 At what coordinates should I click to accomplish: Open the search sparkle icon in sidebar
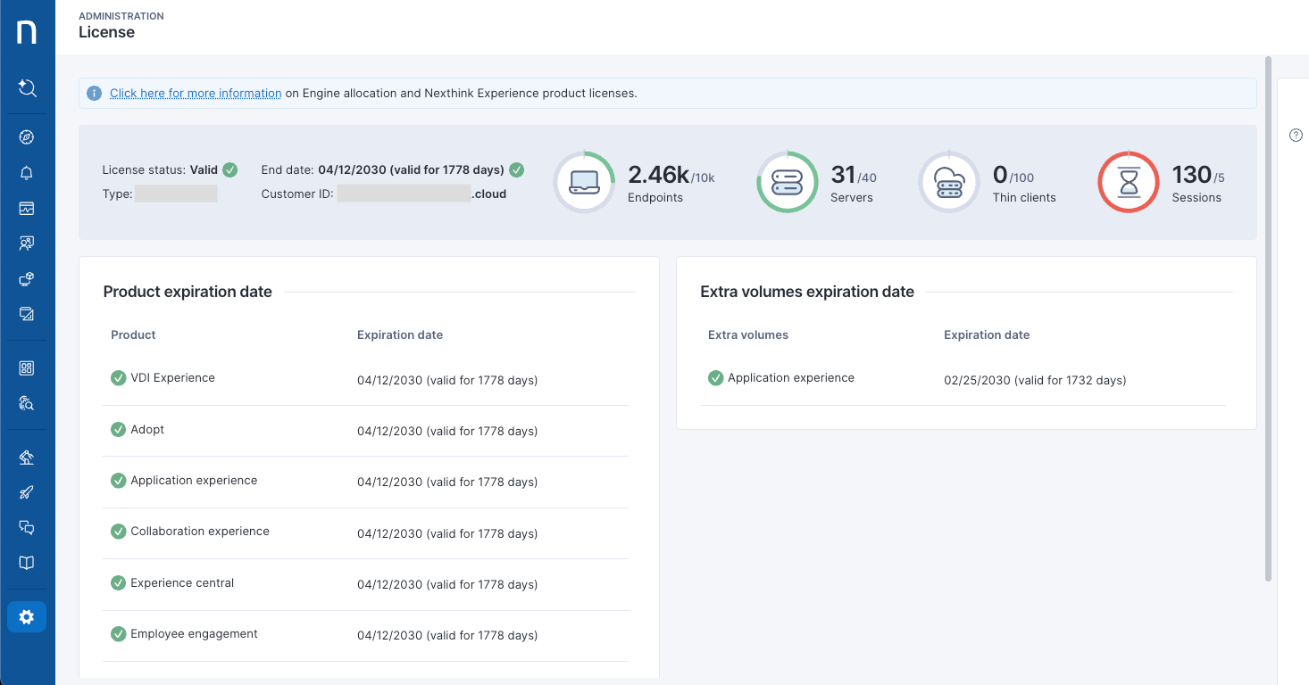tap(27, 87)
